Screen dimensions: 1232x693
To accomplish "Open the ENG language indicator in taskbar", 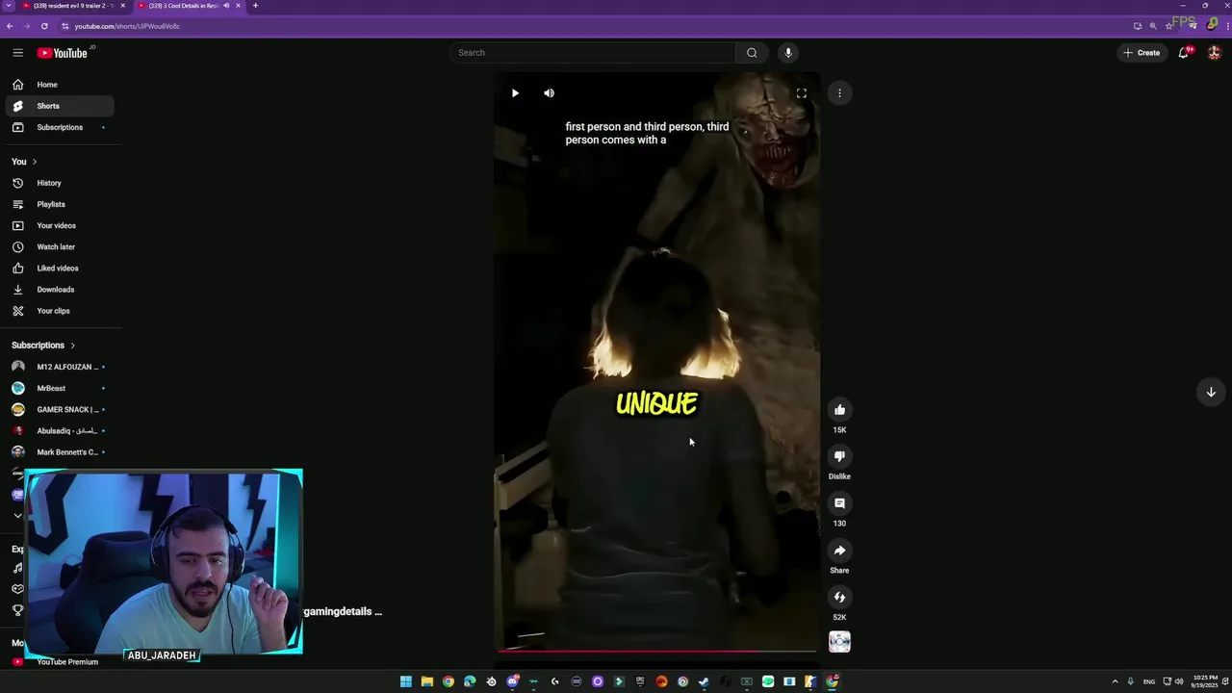I will point(1149,681).
